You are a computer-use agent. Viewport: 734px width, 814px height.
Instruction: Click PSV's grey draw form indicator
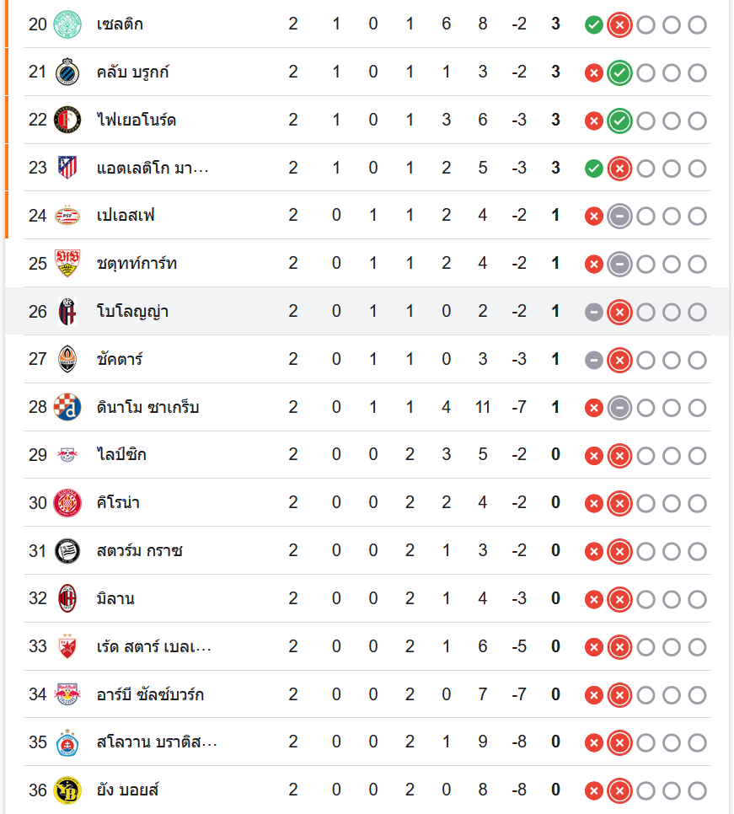click(619, 216)
